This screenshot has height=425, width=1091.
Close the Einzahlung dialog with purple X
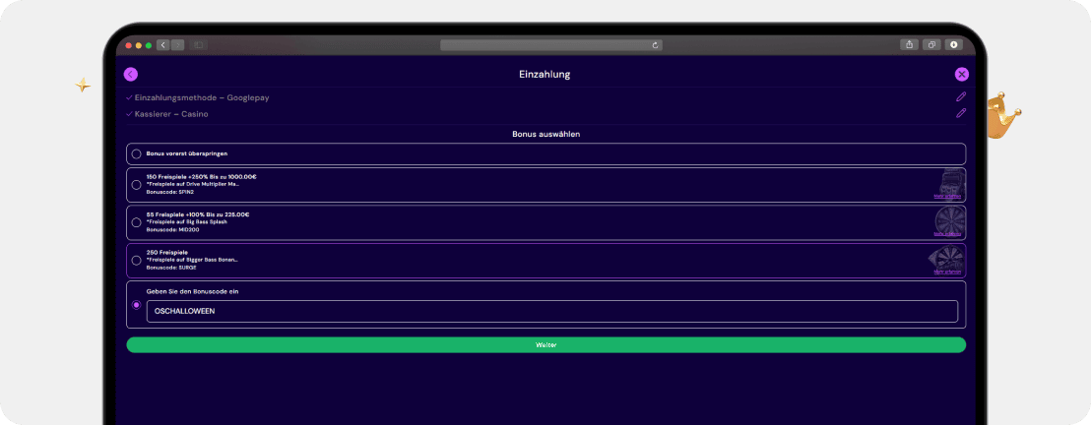pyautogui.click(x=962, y=75)
